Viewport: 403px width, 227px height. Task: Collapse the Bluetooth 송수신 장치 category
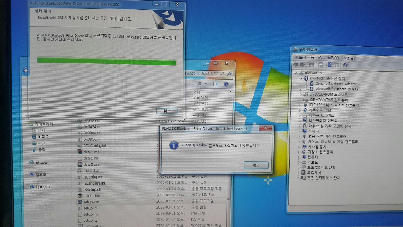coord(301,78)
